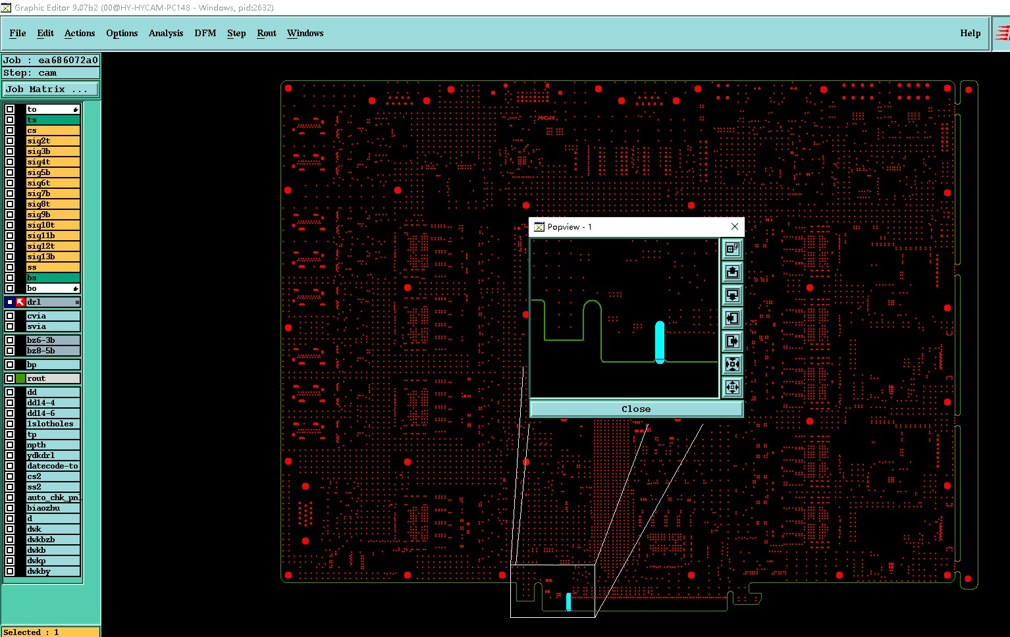Viewport: 1010px width, 637px height.
Task: Click the pan left icon in Popview
Action: [732, 318]
